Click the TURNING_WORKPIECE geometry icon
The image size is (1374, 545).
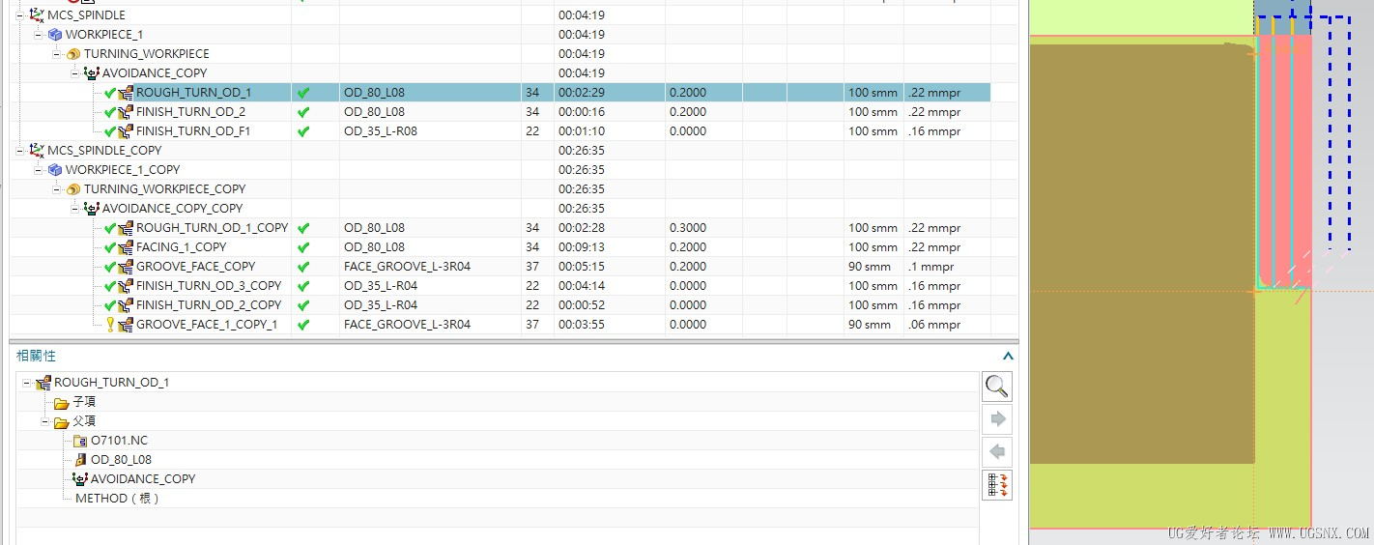point(73,53)
